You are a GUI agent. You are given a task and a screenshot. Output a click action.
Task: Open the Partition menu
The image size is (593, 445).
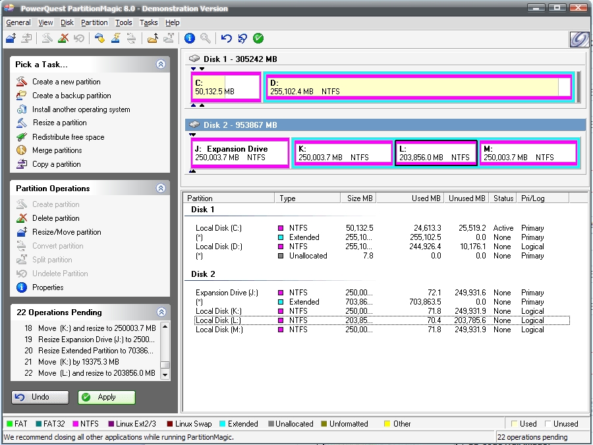pyautogui.click(x=94, y=22)
